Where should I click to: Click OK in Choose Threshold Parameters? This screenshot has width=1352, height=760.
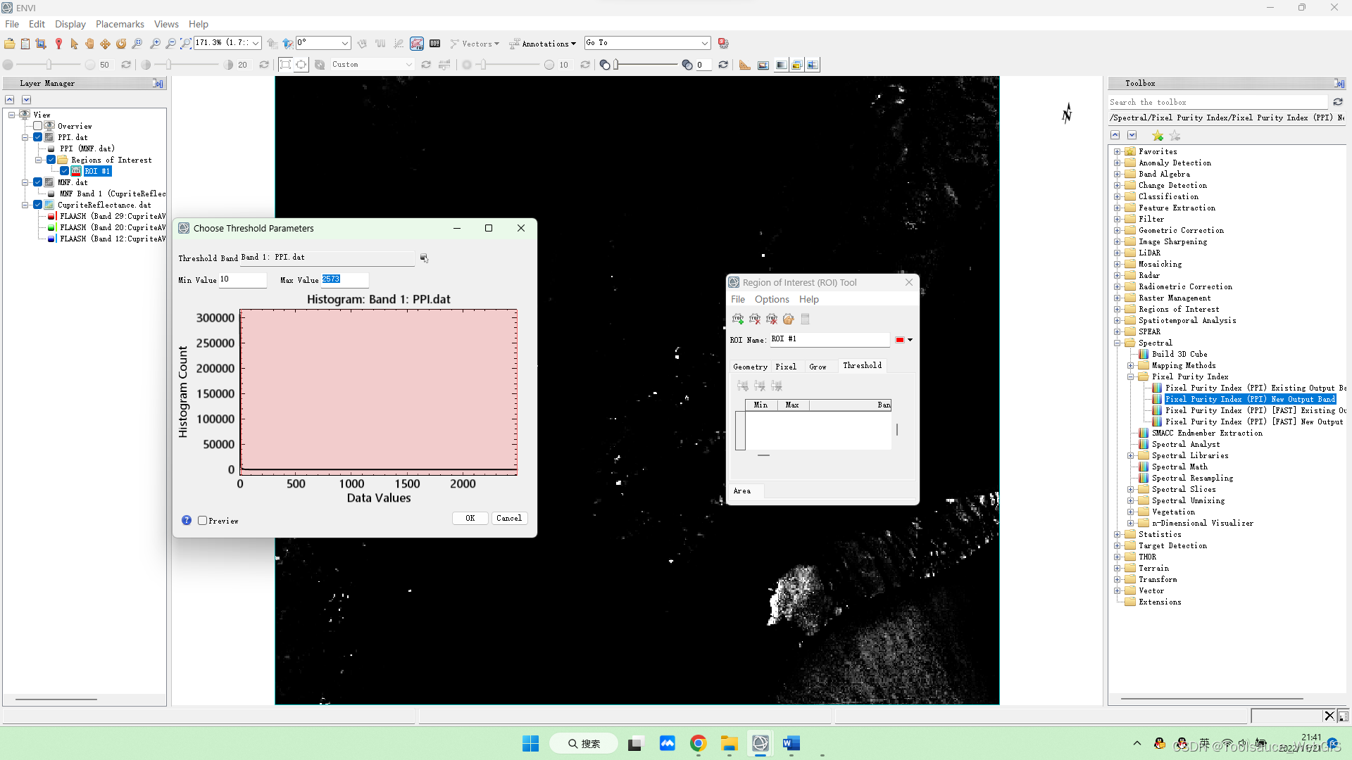click(470, 518)
